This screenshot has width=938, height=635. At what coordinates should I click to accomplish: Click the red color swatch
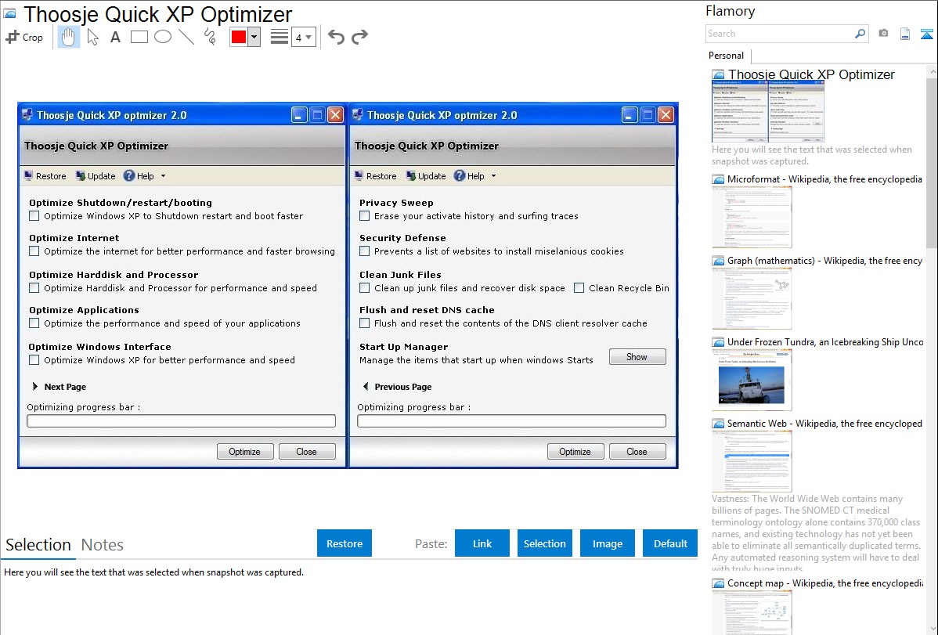239,37
